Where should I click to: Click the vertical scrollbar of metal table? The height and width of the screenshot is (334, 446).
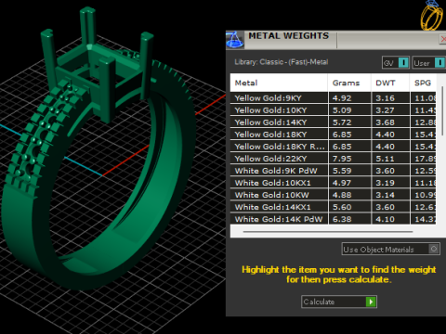coord(442,111)
